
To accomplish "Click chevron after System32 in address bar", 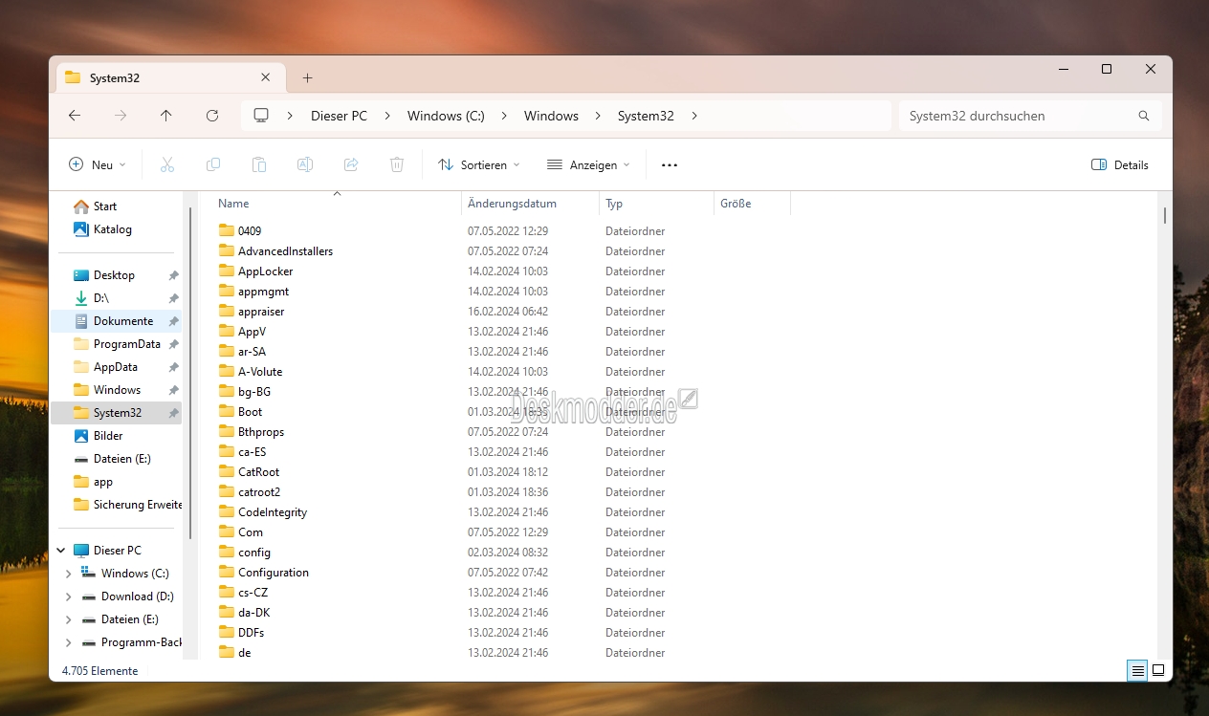I will click(694, 116).
